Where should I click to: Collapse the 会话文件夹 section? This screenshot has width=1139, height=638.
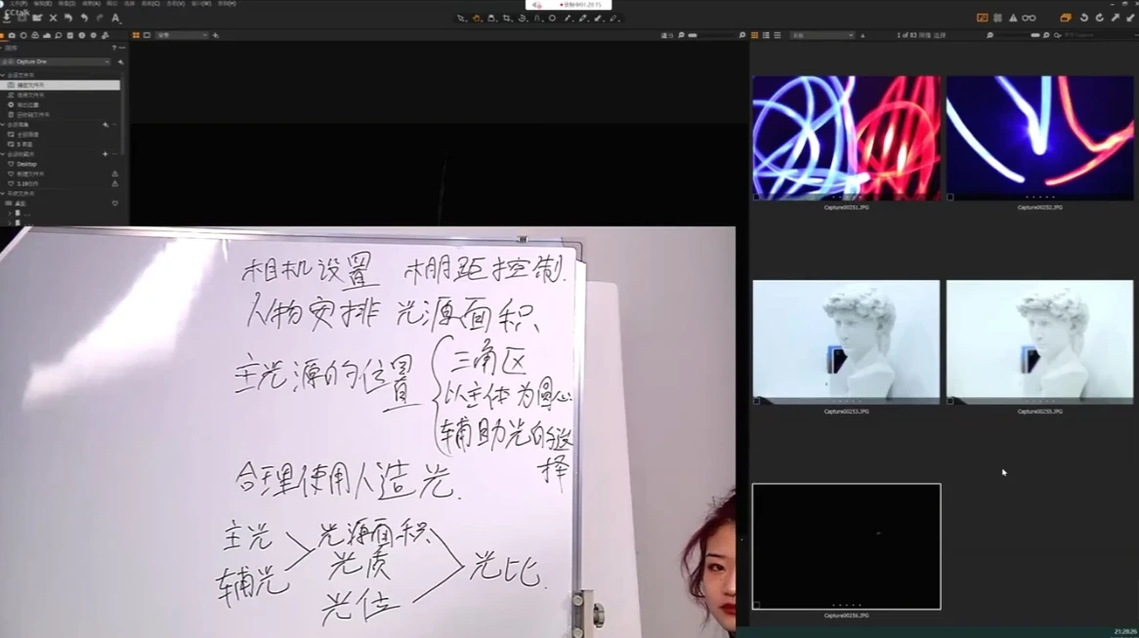click(3, 75)
